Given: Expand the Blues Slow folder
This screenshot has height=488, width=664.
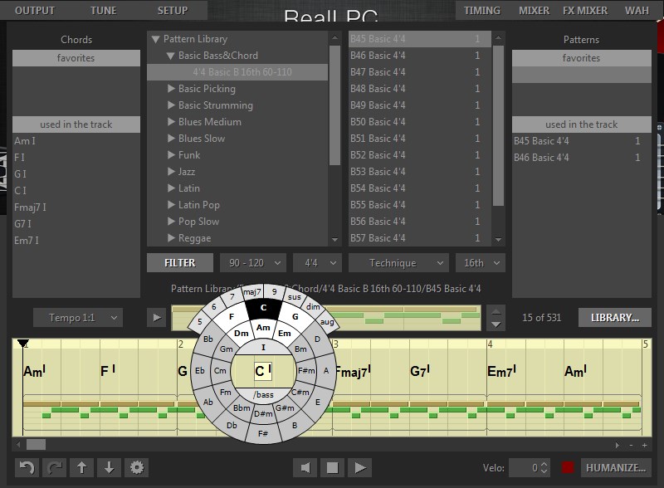Looking at the screenshot, I should (171, 138).
